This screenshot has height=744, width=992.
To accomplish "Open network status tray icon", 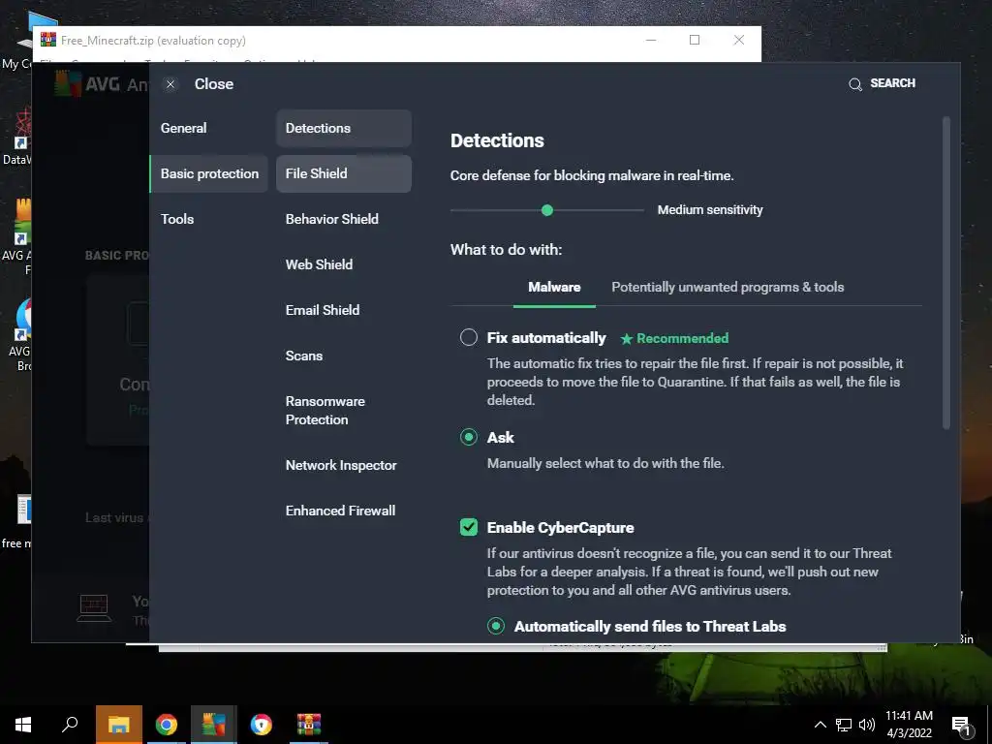I will [844, 725].
